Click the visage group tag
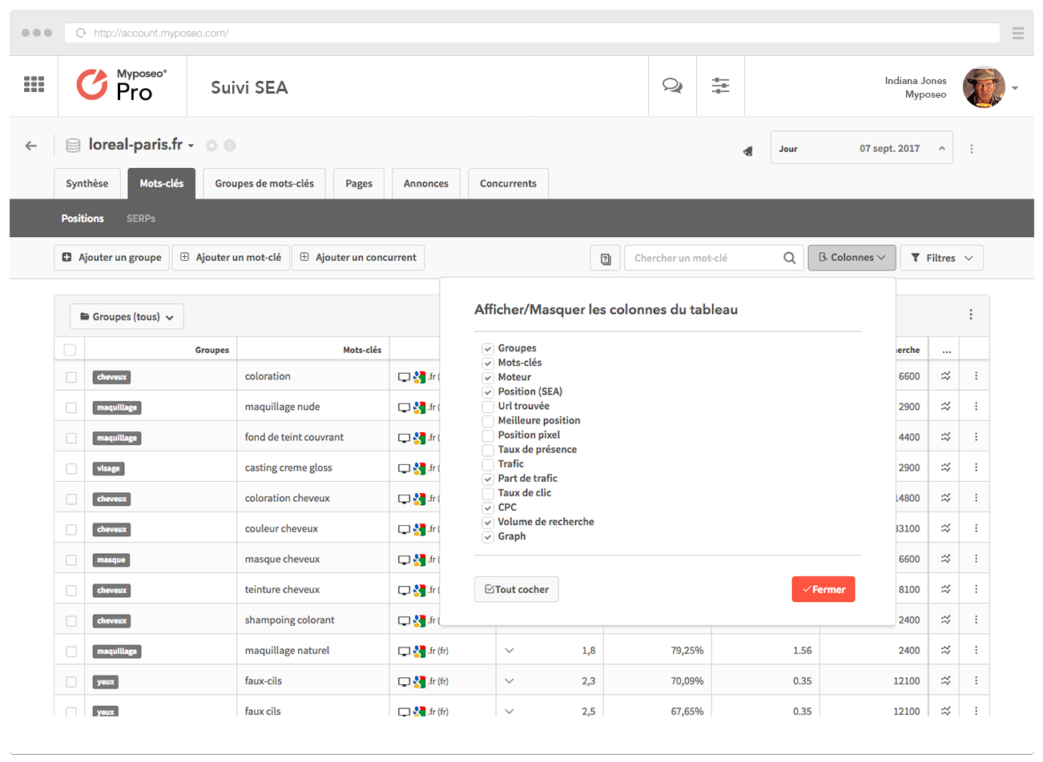The height and width of the screenshot is (762, 1043). (x=108, y=468)
